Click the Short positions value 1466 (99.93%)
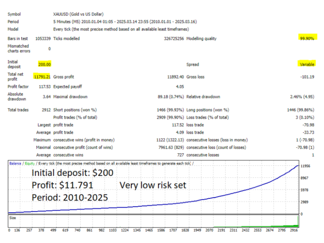This screenshot has width=324, height=243. [170, 110]
